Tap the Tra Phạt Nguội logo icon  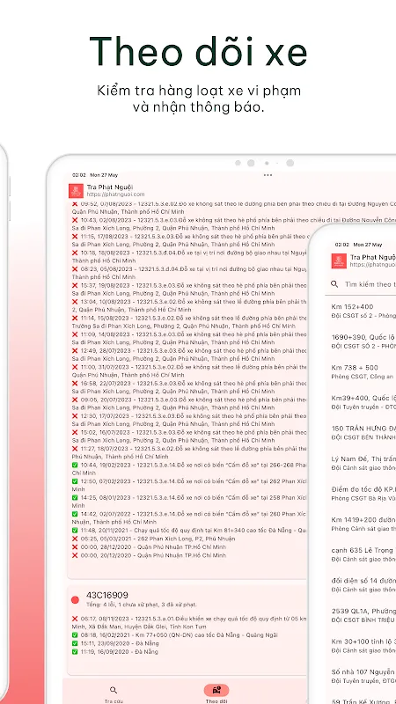pos(76,191)
